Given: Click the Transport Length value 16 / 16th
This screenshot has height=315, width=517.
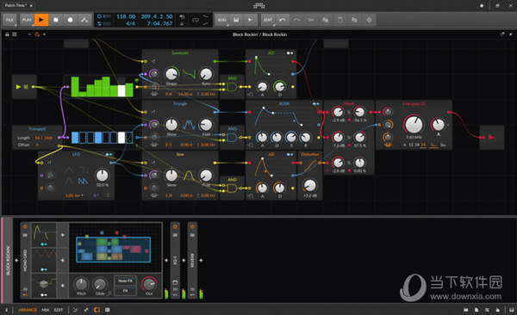Looking at the screenshot, I should click(44, 138).
